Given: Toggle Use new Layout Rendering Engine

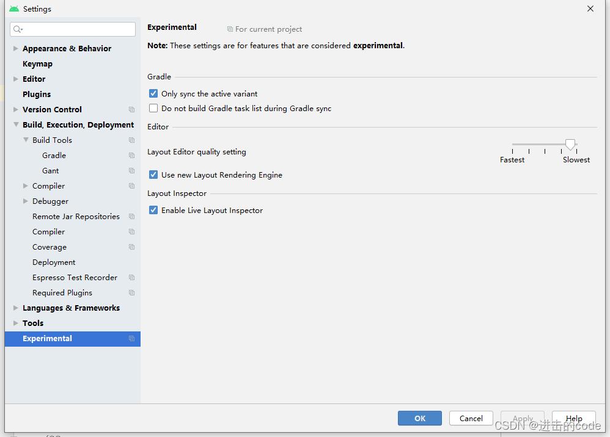Looking at the screenshot, I should click(x=153, y=175).
